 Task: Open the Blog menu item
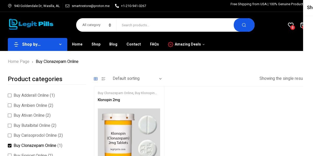click(x=113, y=44)
